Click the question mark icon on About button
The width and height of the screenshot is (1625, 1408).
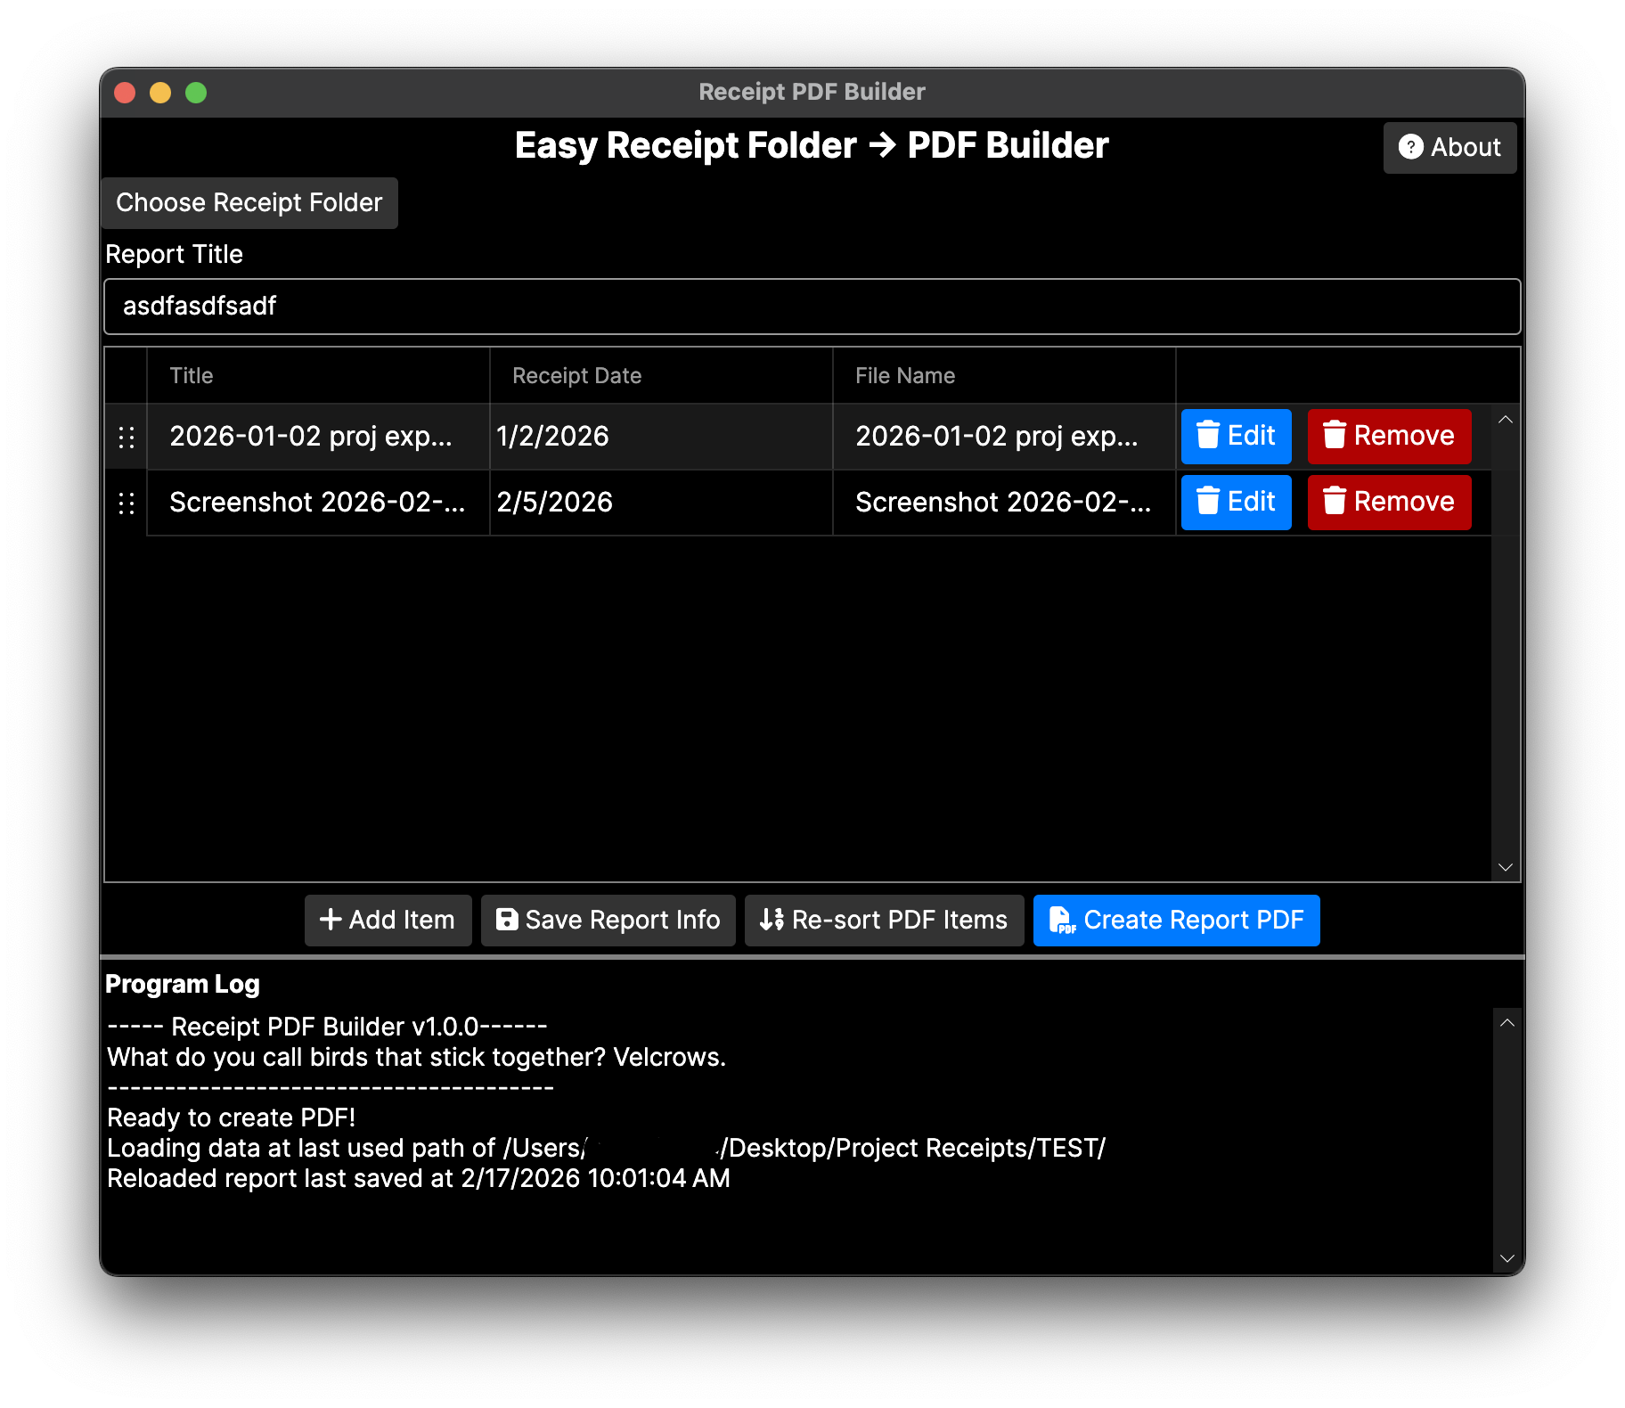[1413, 147]
